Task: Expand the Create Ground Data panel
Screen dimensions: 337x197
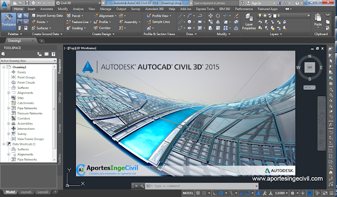Action: [47, 34]
